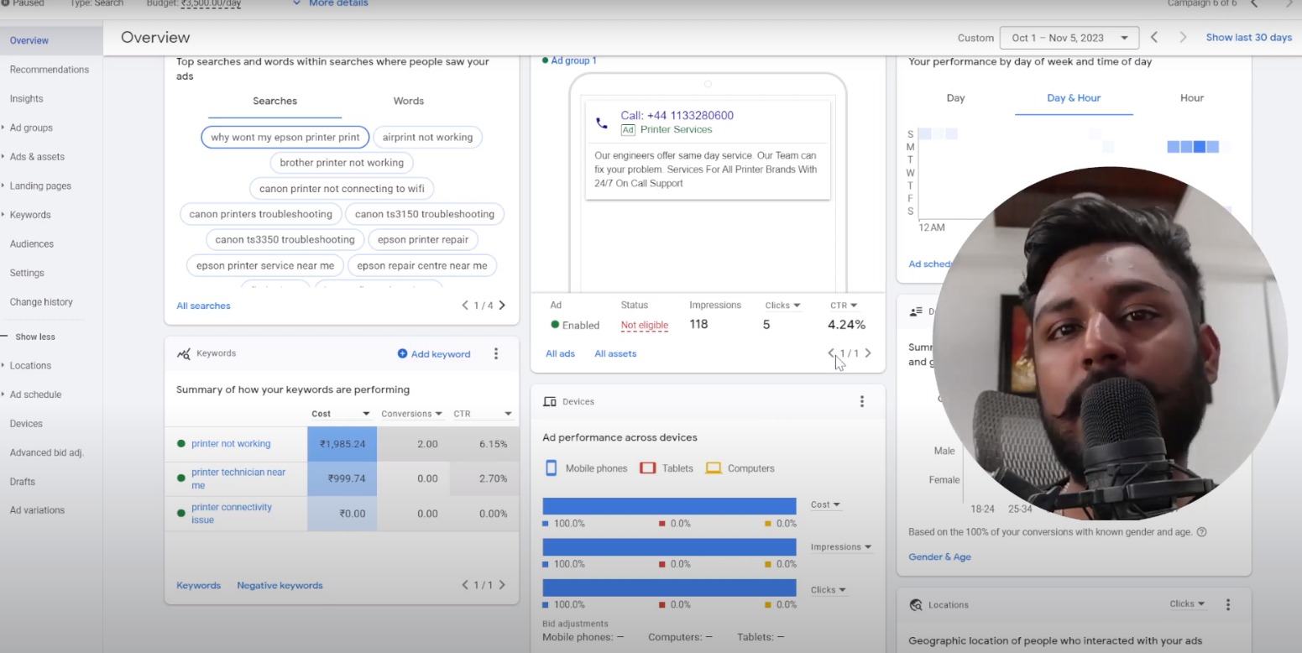Image resolution: width=1302 pixels, height=653 pixels.
Task: Expand the More details section
Action: point(330,3)
